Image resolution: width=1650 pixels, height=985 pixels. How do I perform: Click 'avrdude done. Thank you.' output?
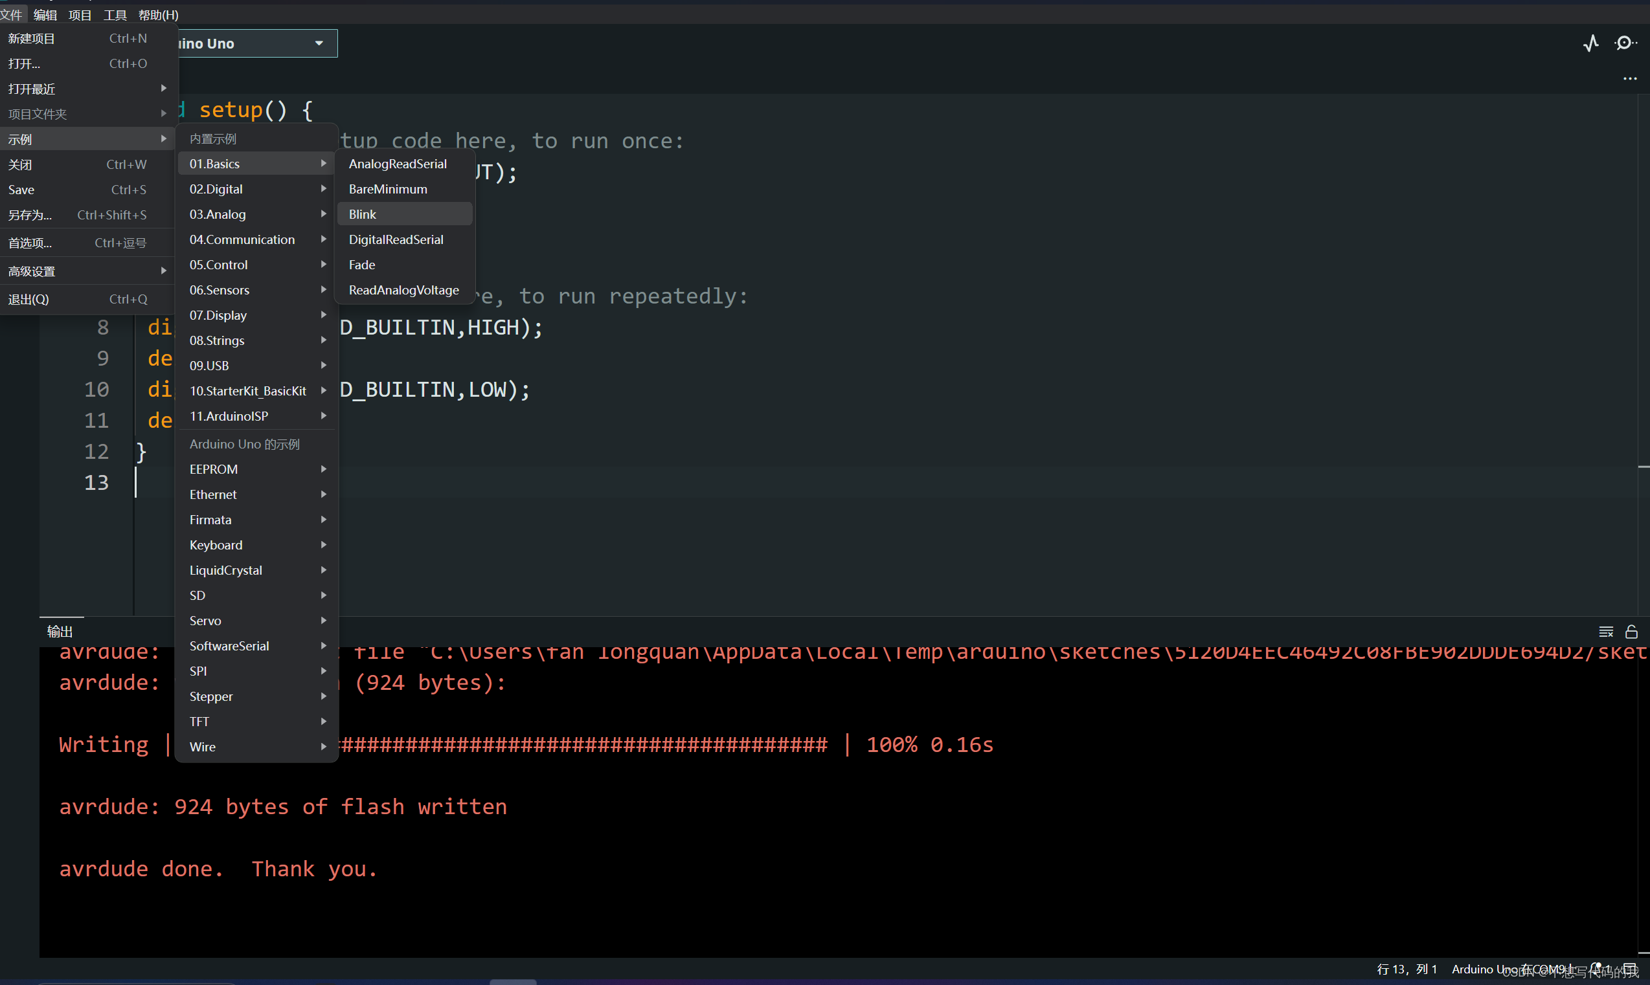coord(218,869)
